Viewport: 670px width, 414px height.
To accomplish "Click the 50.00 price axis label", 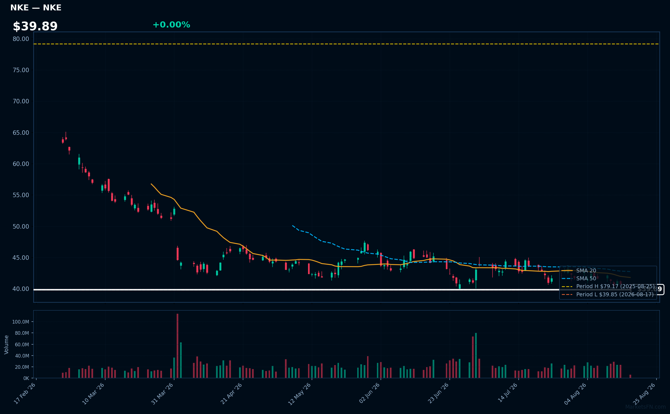I will pos(21,226).
